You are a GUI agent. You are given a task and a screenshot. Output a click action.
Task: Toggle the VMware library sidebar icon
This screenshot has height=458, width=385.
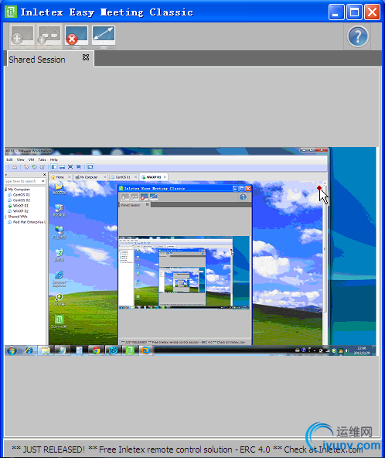54,167
